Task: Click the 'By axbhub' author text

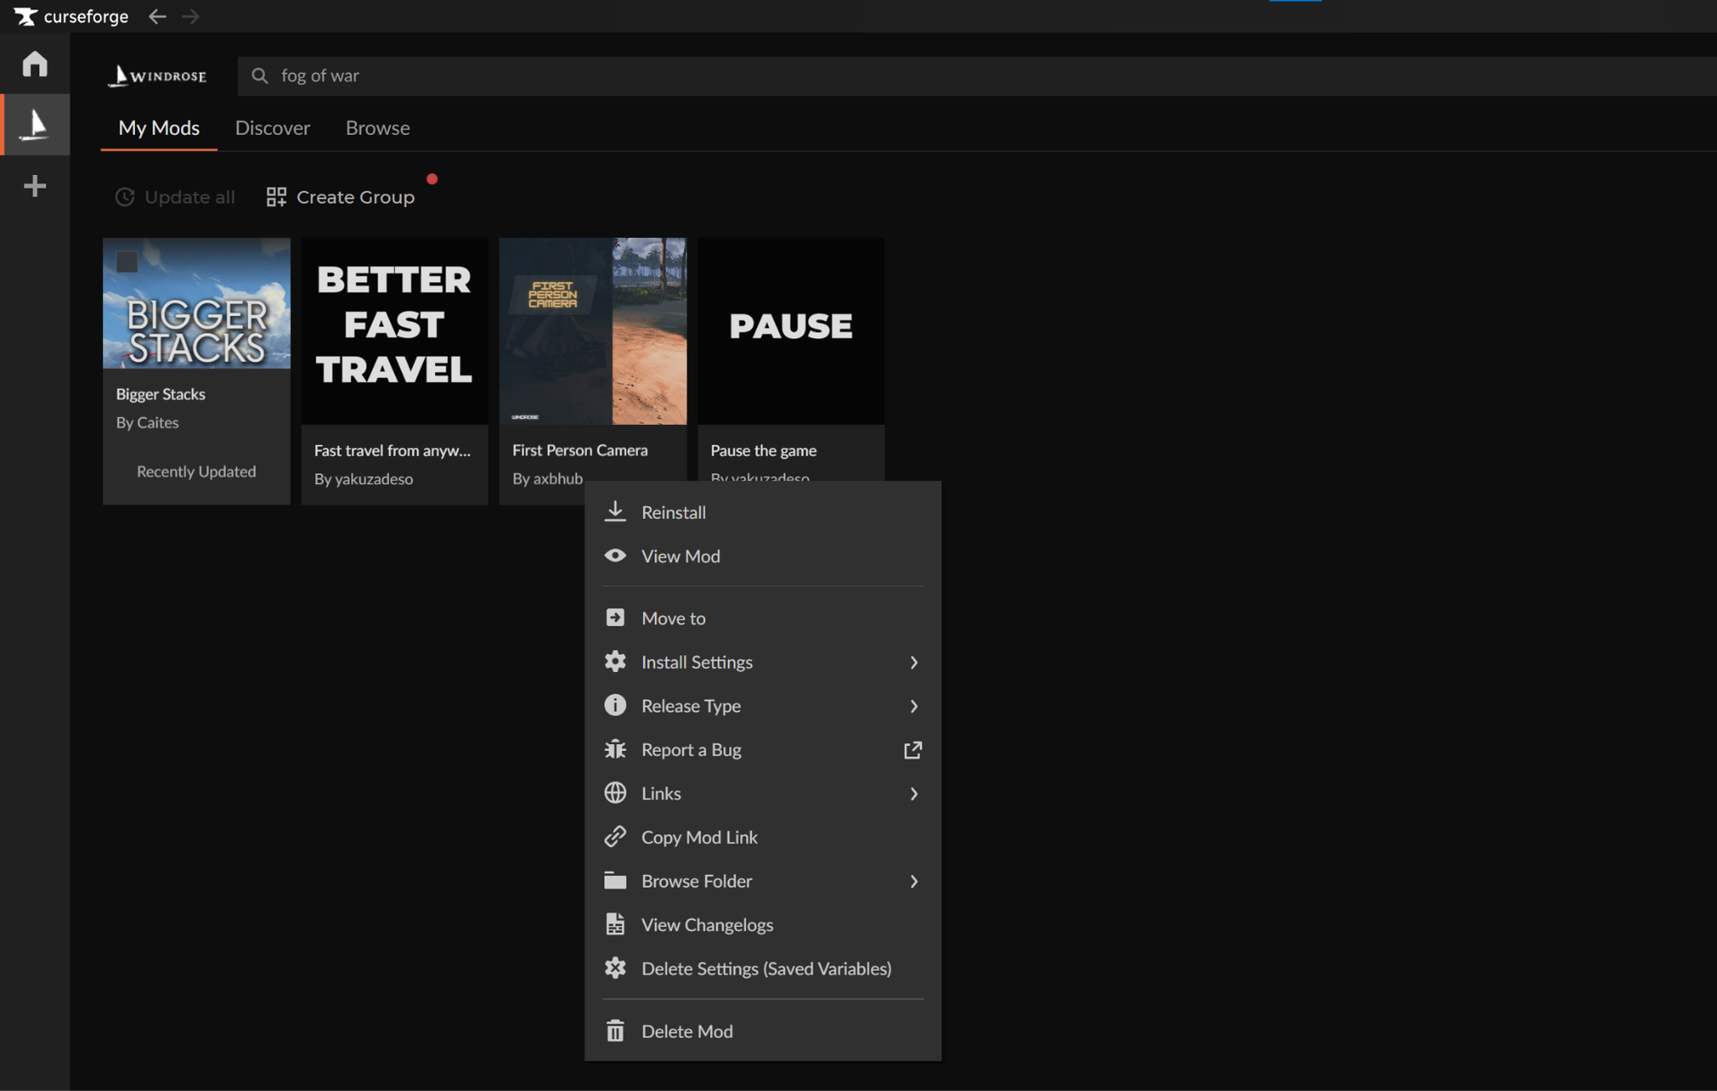Action: pos(548,478)
